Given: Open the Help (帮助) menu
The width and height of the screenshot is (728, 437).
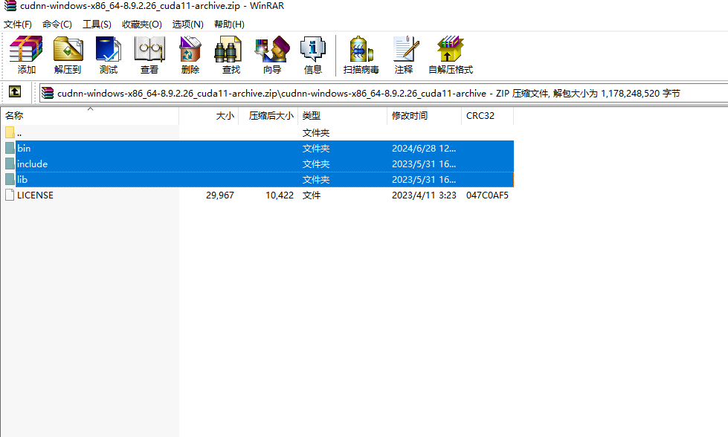Looking at the screenshot, I should coord(229,24).
